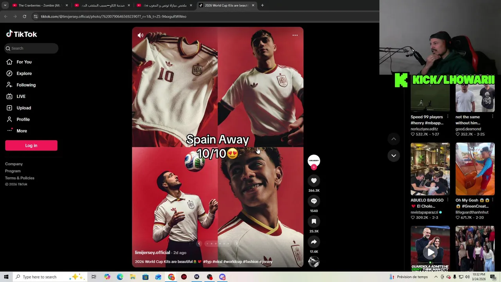Bookmark the post to favorites
This screenshot has width=501, height=282.
(314, 221)
